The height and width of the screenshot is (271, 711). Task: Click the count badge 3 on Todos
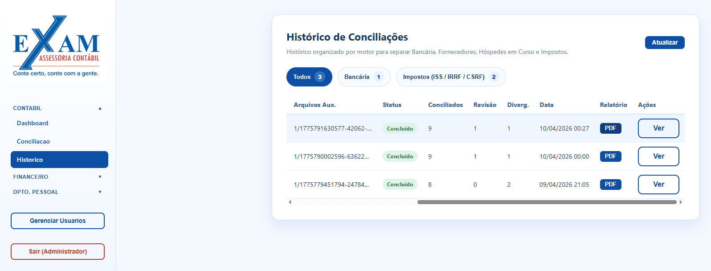click(320, 77)
